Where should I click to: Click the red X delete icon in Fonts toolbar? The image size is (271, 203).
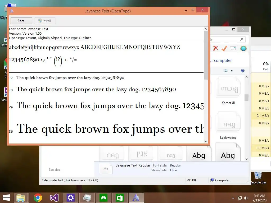pyautogui.click(x=216, y=48)
